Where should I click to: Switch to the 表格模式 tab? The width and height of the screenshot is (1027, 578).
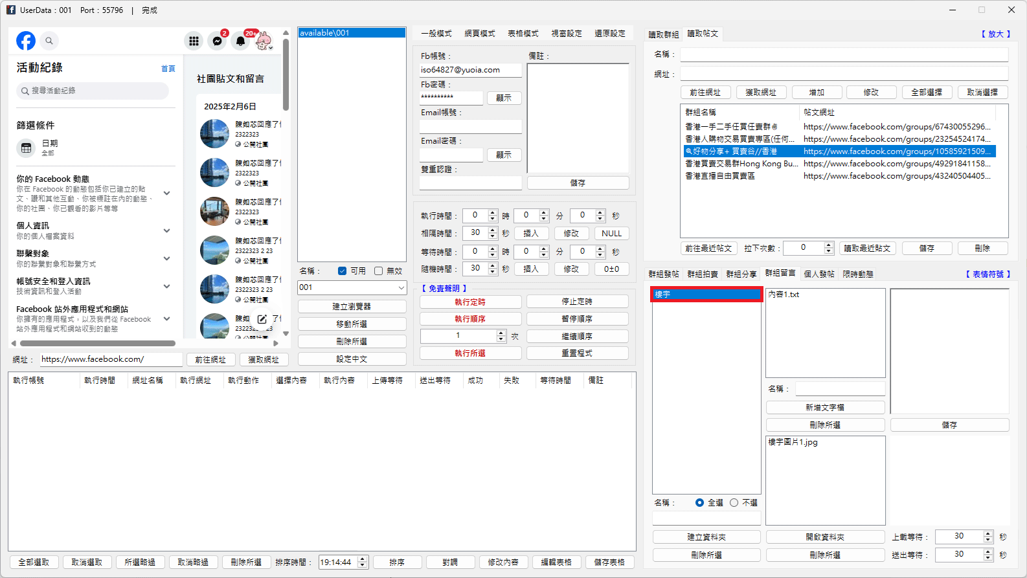coord(523,34)
